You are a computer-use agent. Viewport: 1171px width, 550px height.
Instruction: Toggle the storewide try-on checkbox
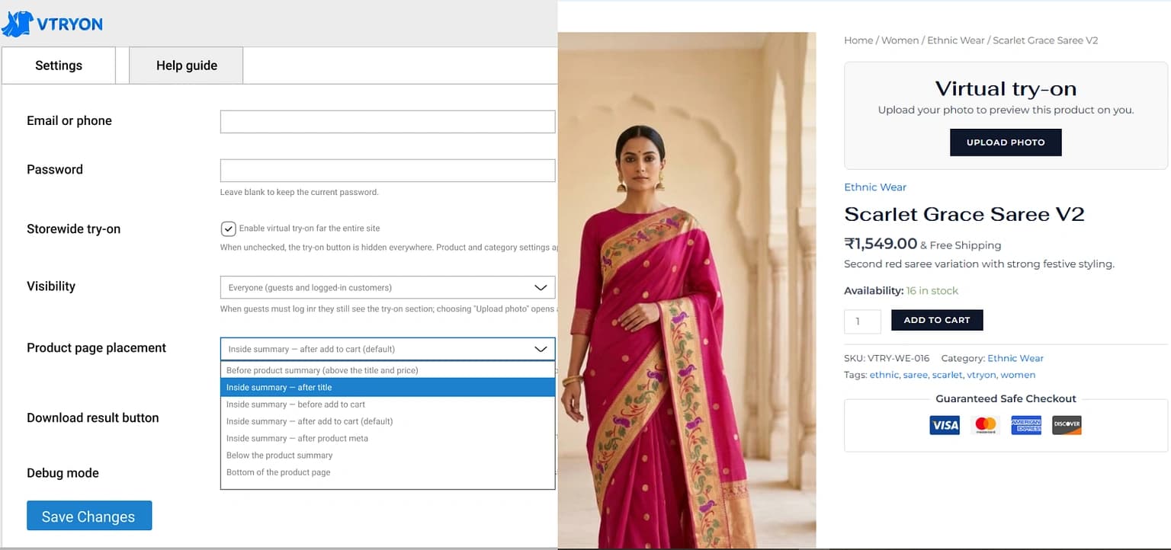pyautogui.click(x=228, y=229)
